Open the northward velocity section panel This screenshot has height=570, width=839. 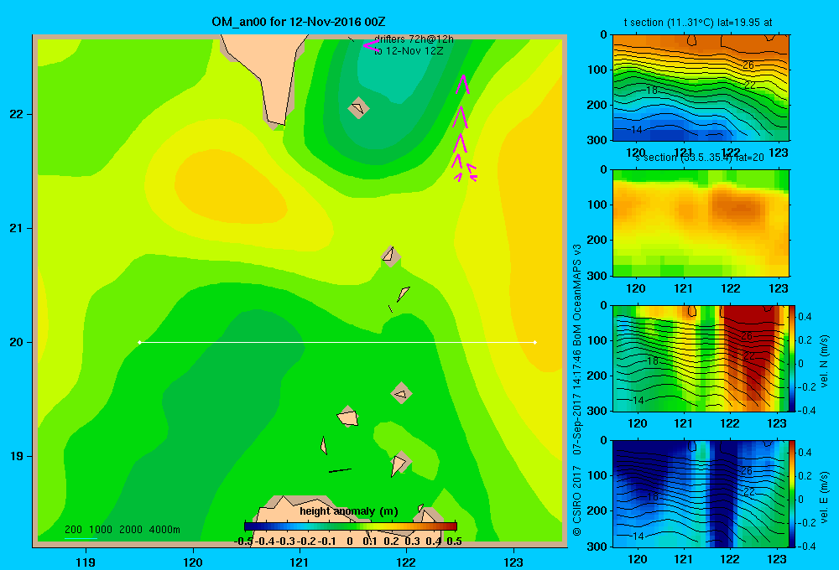(701, 358)
